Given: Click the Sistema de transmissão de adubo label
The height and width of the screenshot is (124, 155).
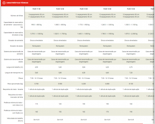Looking at the screenshot, I should tap(13, 60).
